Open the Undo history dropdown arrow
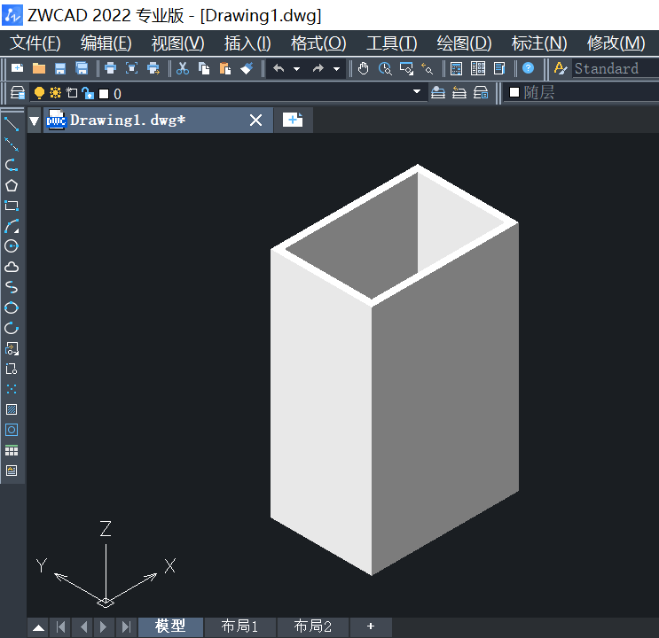659x638 pixels. tap(297, 68)
